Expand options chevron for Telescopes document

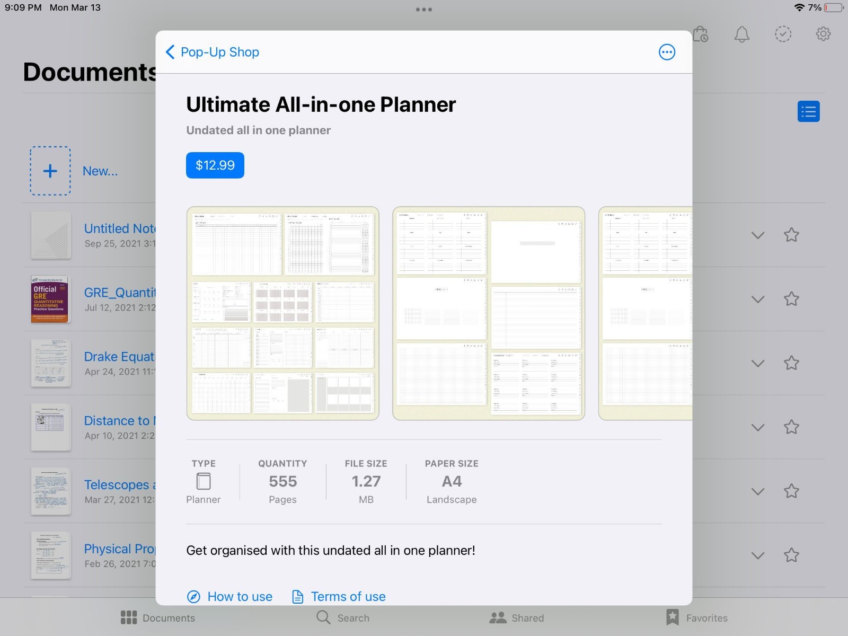click(758, 491)
